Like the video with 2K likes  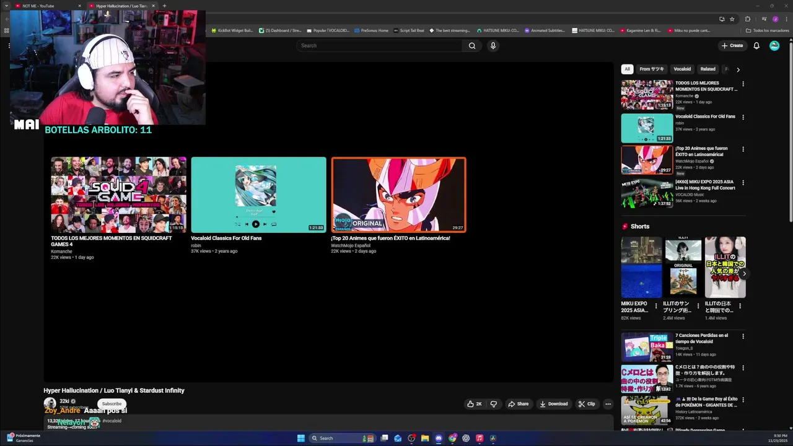click(x=475, y=404)
